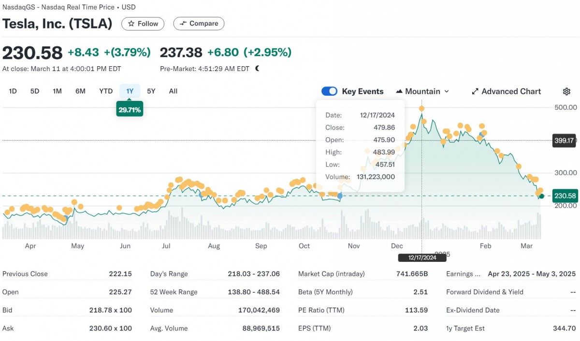Click the moon icon beside Pre-Market time

click(257, 69)
